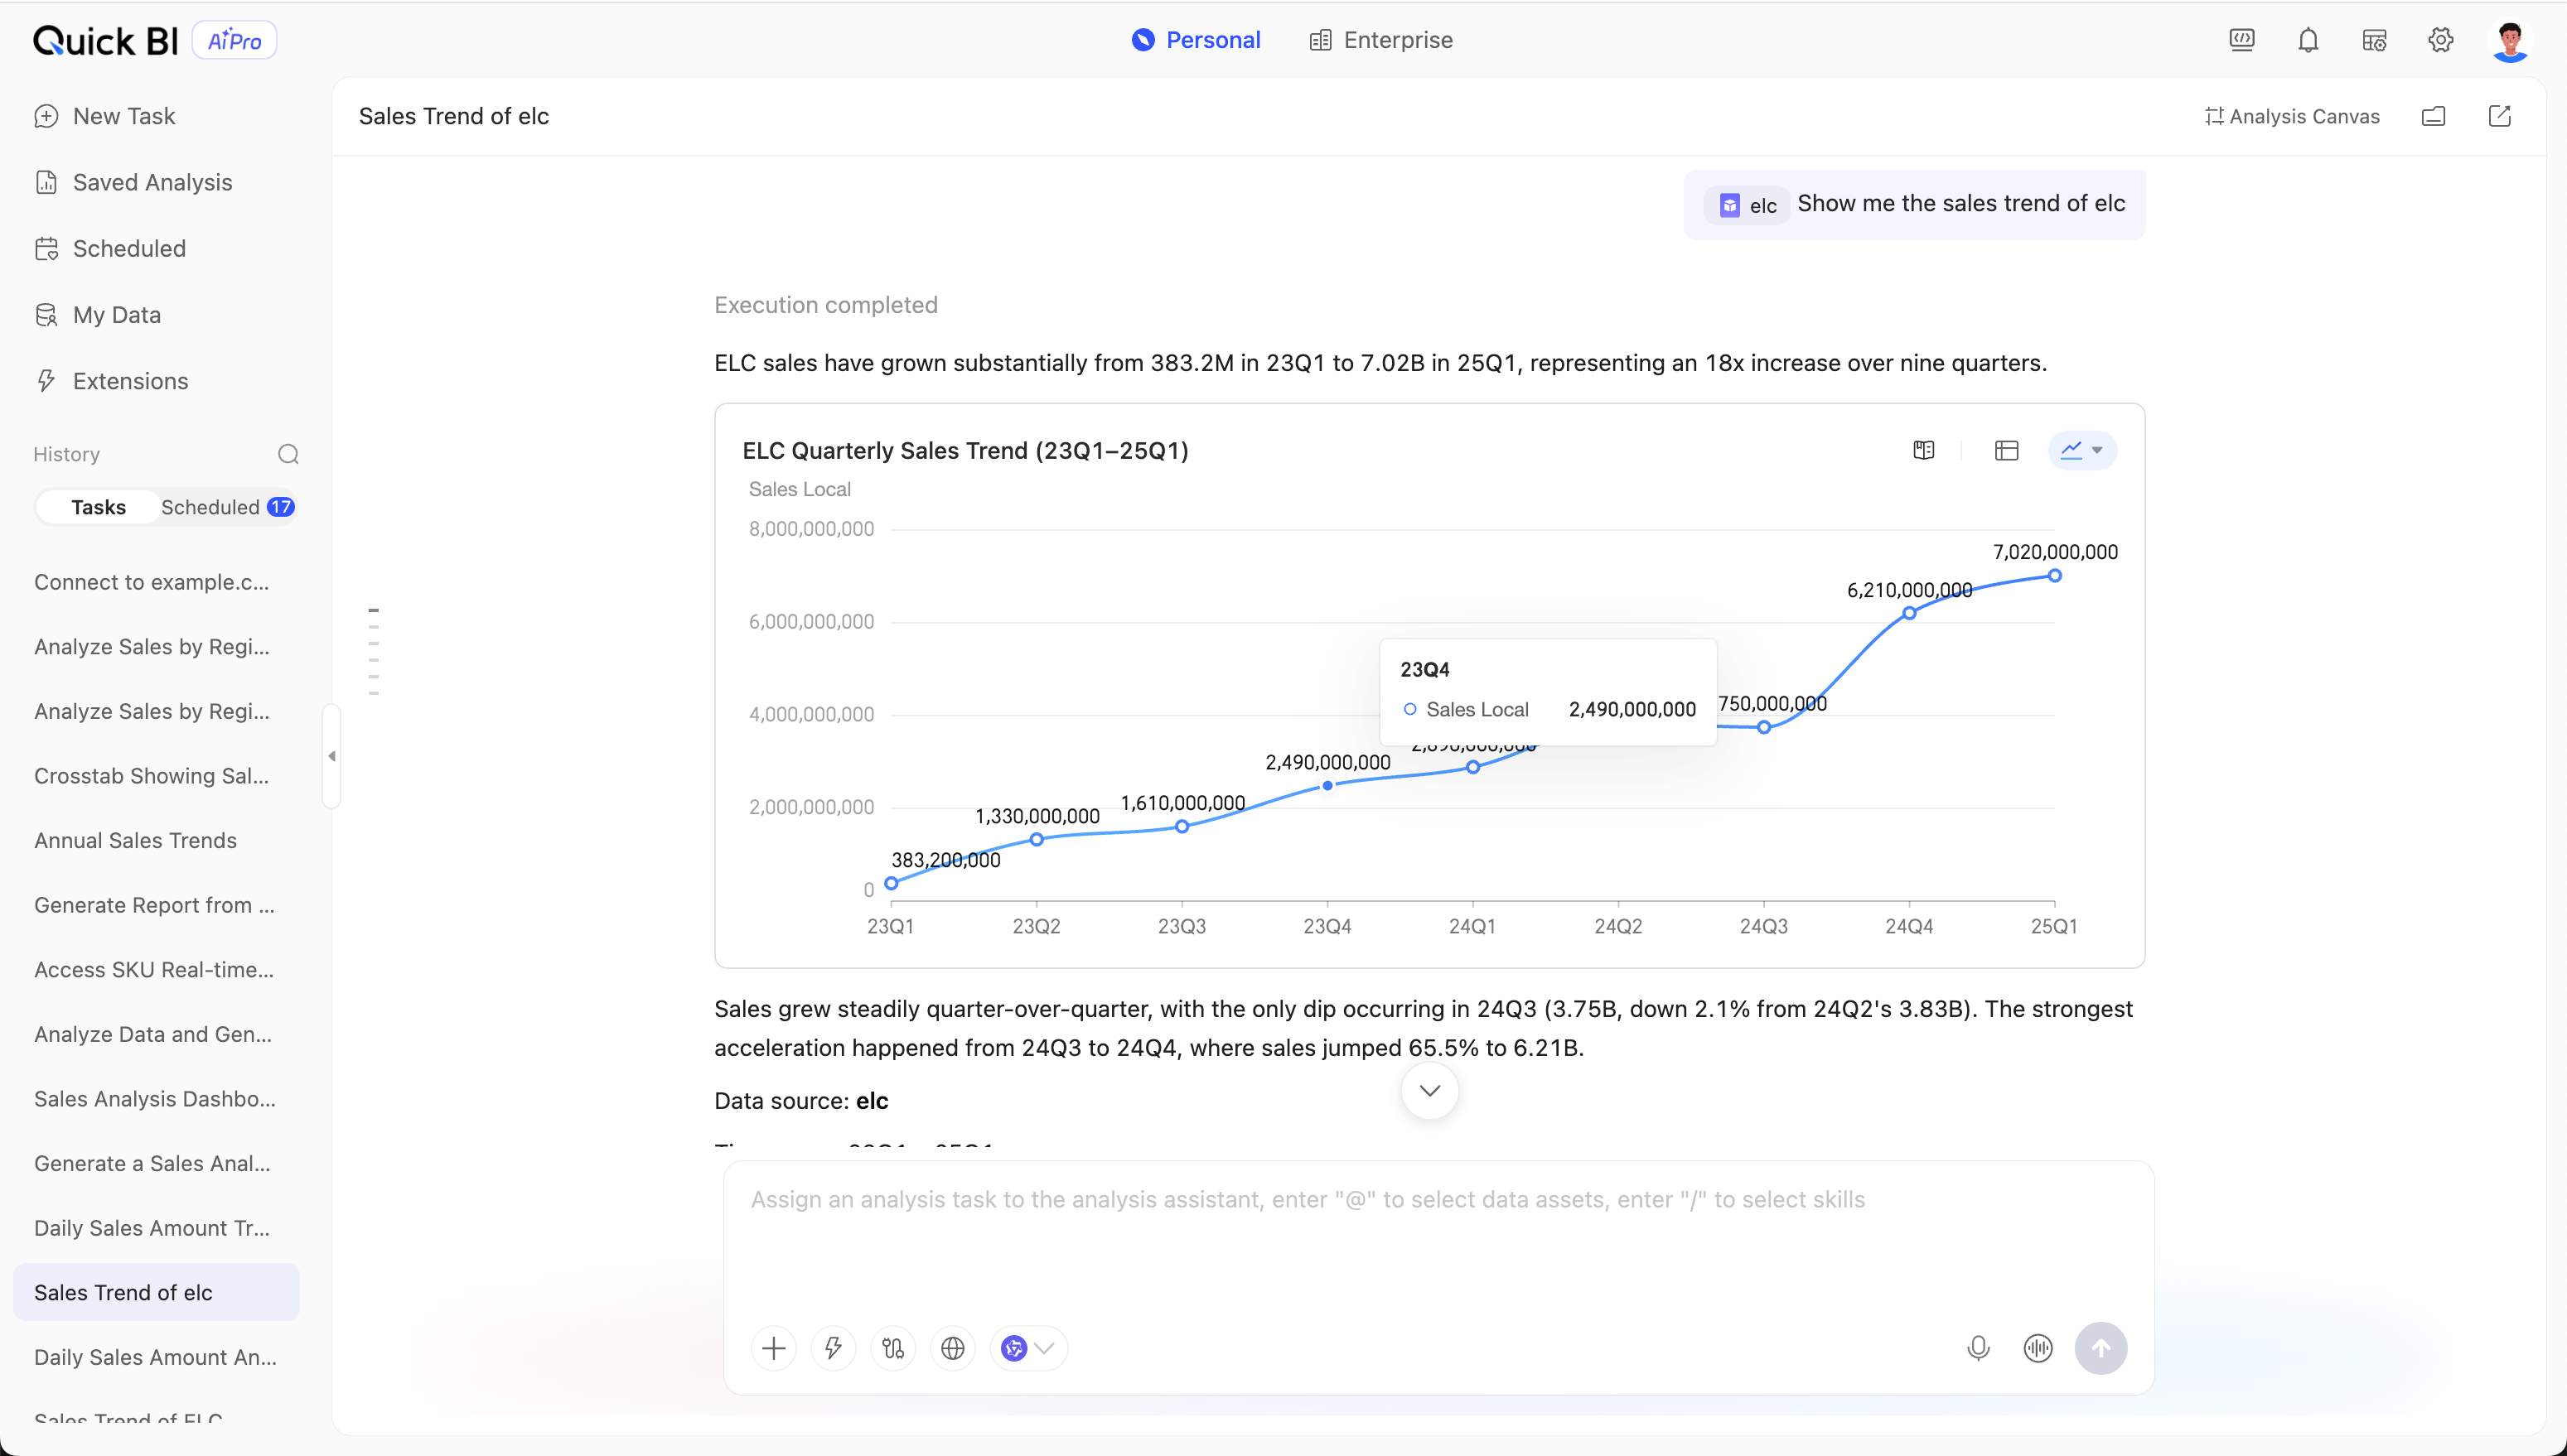Switch chart to table view
2567x1456 pixels.
click(2006, 450)
